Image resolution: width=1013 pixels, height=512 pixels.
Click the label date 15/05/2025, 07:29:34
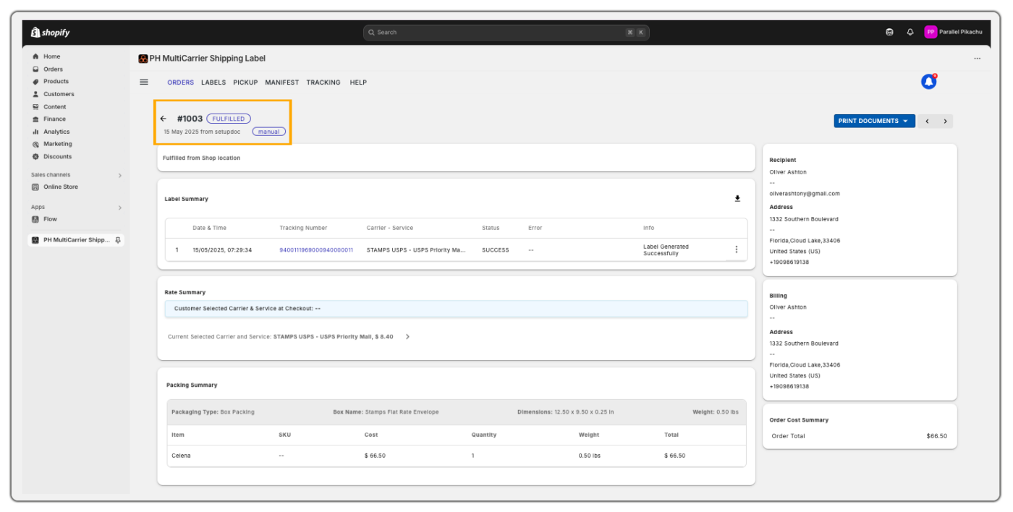coord(222,250)
